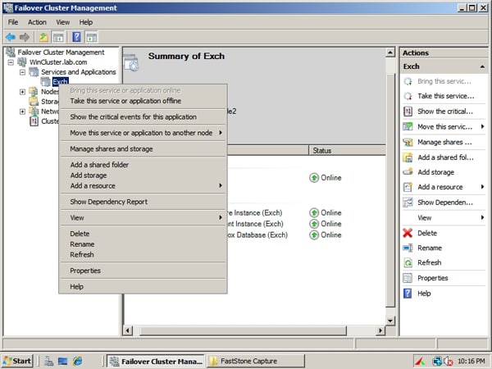Screen dimensions: 492x369
Task: Expand the Nodes tree item
Action: click(x=22, y=92)
